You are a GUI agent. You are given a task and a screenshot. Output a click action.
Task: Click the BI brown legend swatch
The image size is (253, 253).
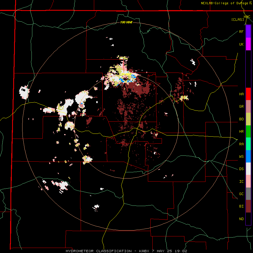tap(248, 206)
